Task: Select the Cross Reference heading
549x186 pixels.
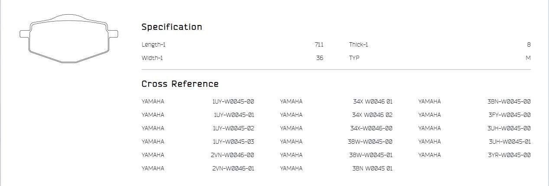Action: tap(180, 84)
